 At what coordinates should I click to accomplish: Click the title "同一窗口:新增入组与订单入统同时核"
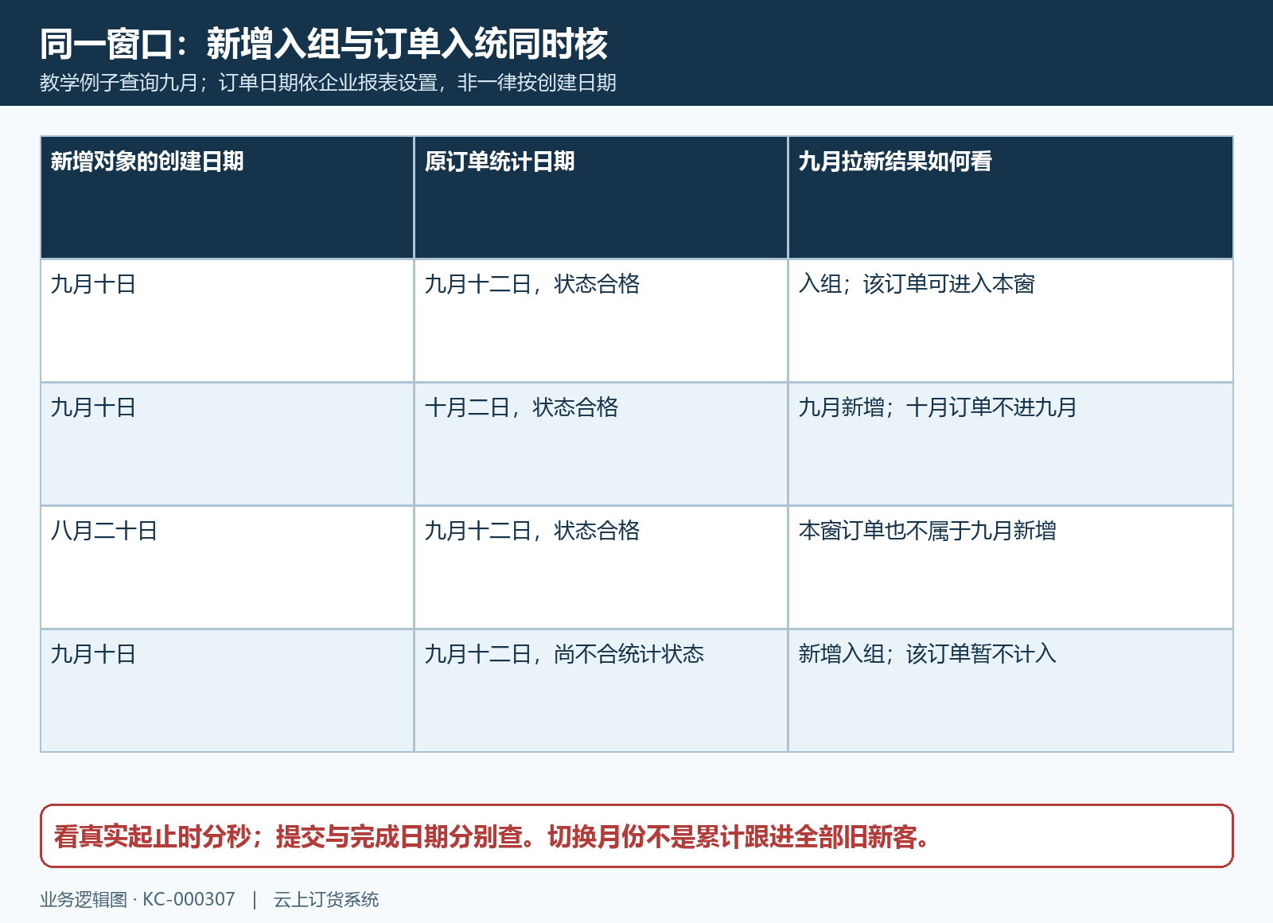click(324, 44)
